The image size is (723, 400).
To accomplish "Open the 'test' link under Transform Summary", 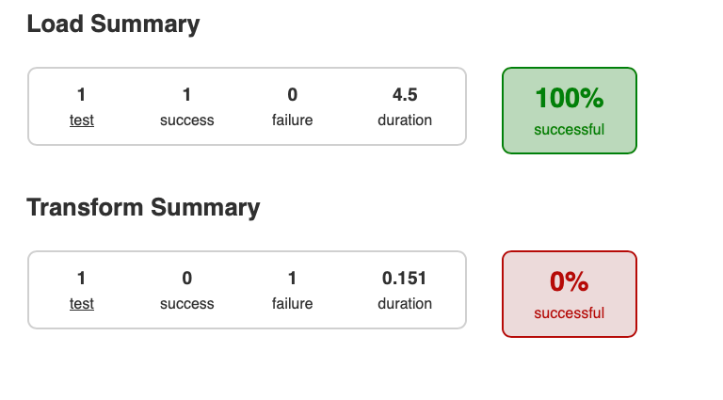I will coord(82,304).
